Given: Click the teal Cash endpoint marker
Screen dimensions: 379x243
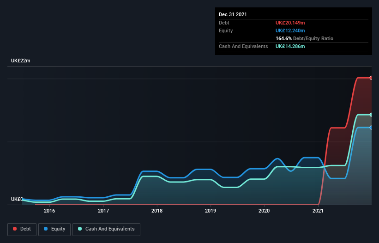Looking at the screenshot, I should click(371, 115).
